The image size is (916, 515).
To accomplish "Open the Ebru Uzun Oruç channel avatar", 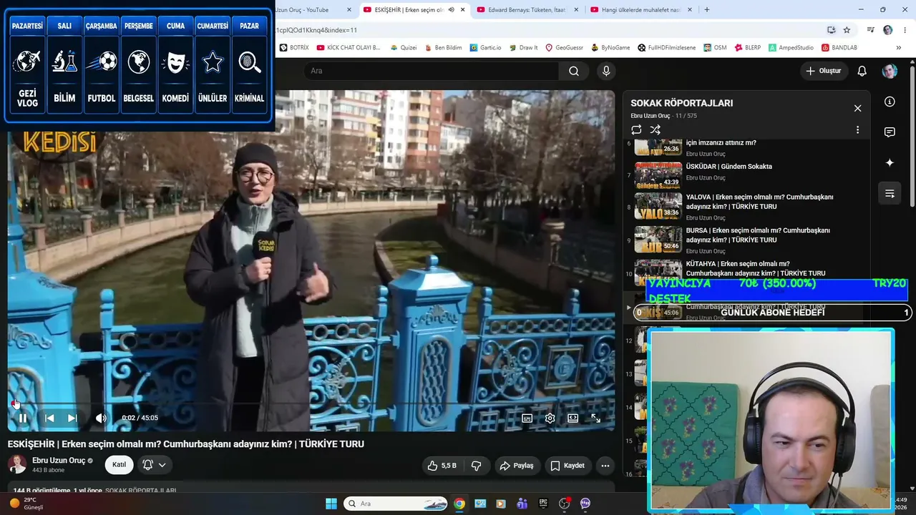I will coord(17,464).
